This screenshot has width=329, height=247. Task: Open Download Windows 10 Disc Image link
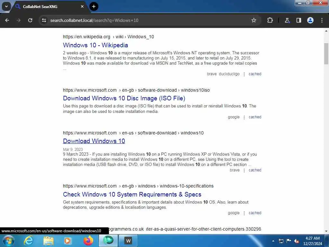point(124,98)
